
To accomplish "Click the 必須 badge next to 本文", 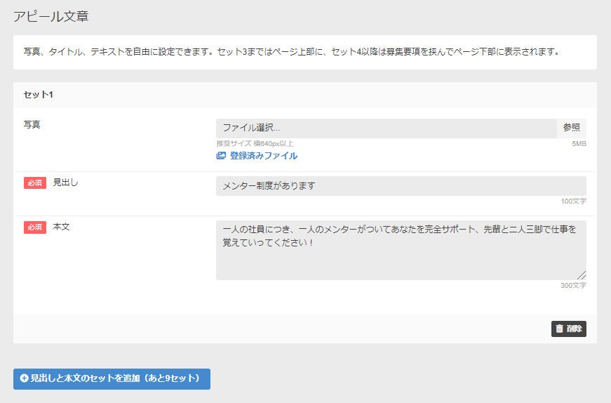I will (x=35, y=227).
